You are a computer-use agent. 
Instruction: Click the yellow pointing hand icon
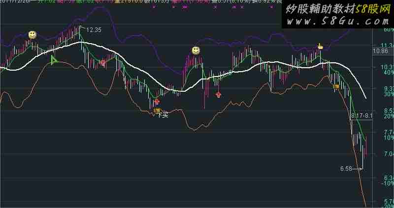[320, 47]
